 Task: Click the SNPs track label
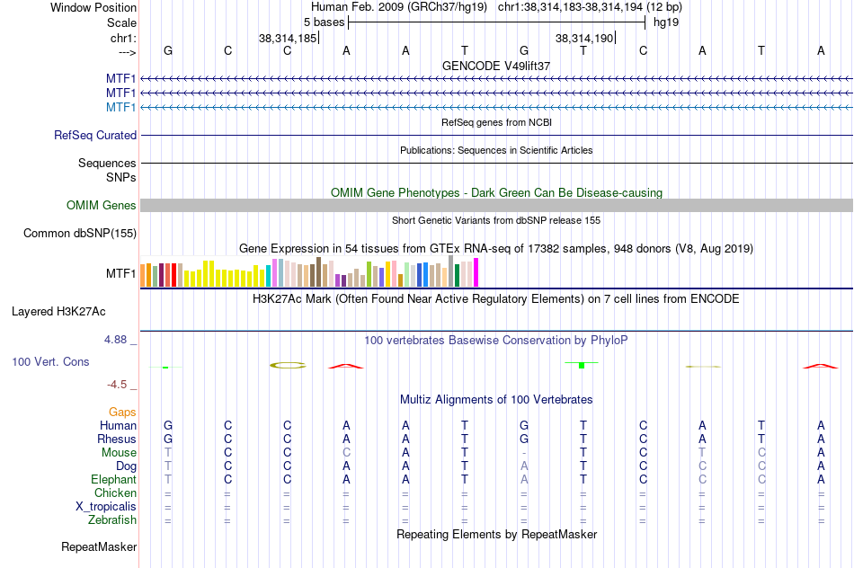tap(121, 177)
